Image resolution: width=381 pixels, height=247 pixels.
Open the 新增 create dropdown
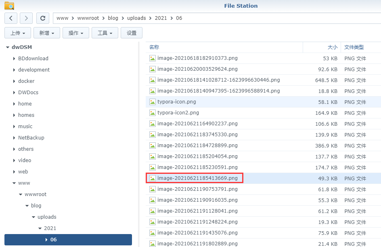pyautogui.click(x=47, y=33)
